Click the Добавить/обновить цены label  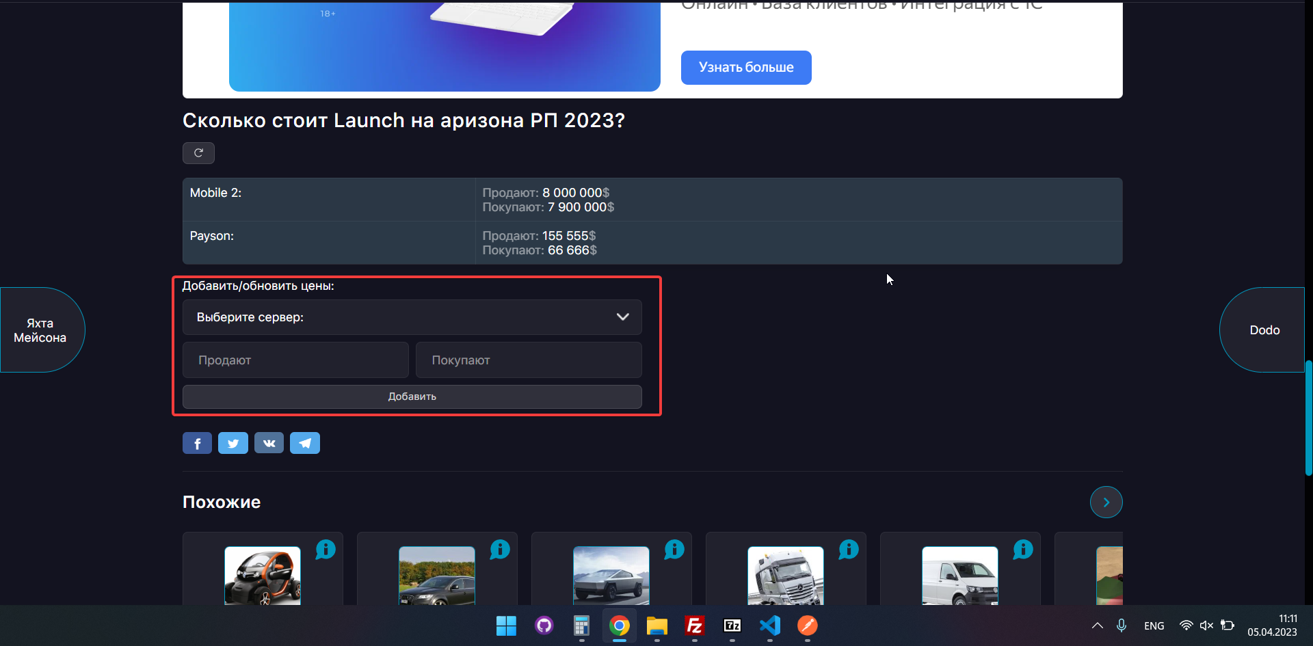[x=258, y=286]
